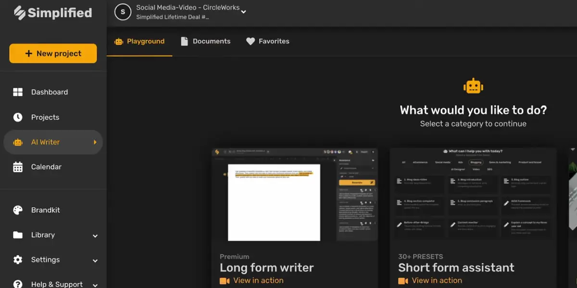
Task: Select the AI Writer robot icon
Action: 18,142
